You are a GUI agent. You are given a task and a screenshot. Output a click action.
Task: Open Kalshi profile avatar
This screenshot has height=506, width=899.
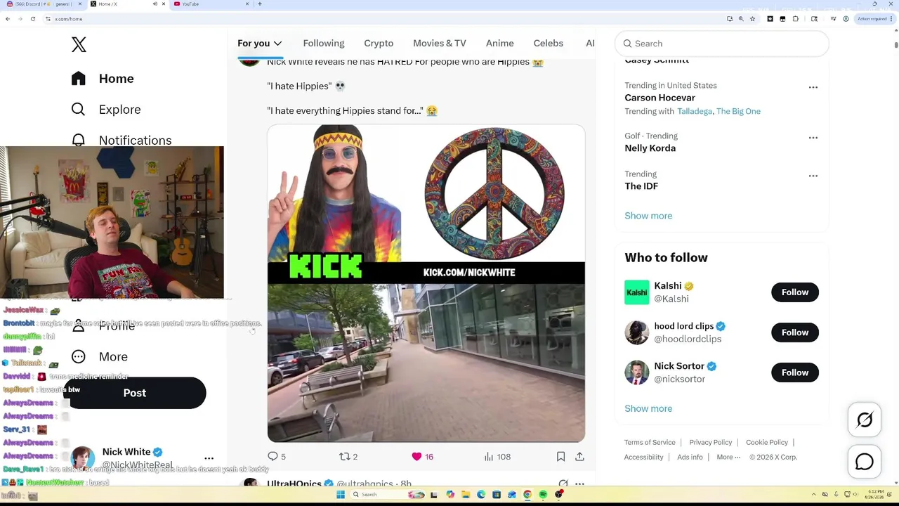tap(637, 292)
